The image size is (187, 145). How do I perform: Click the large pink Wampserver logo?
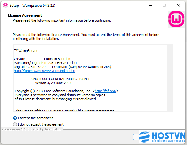pos(176,19)
